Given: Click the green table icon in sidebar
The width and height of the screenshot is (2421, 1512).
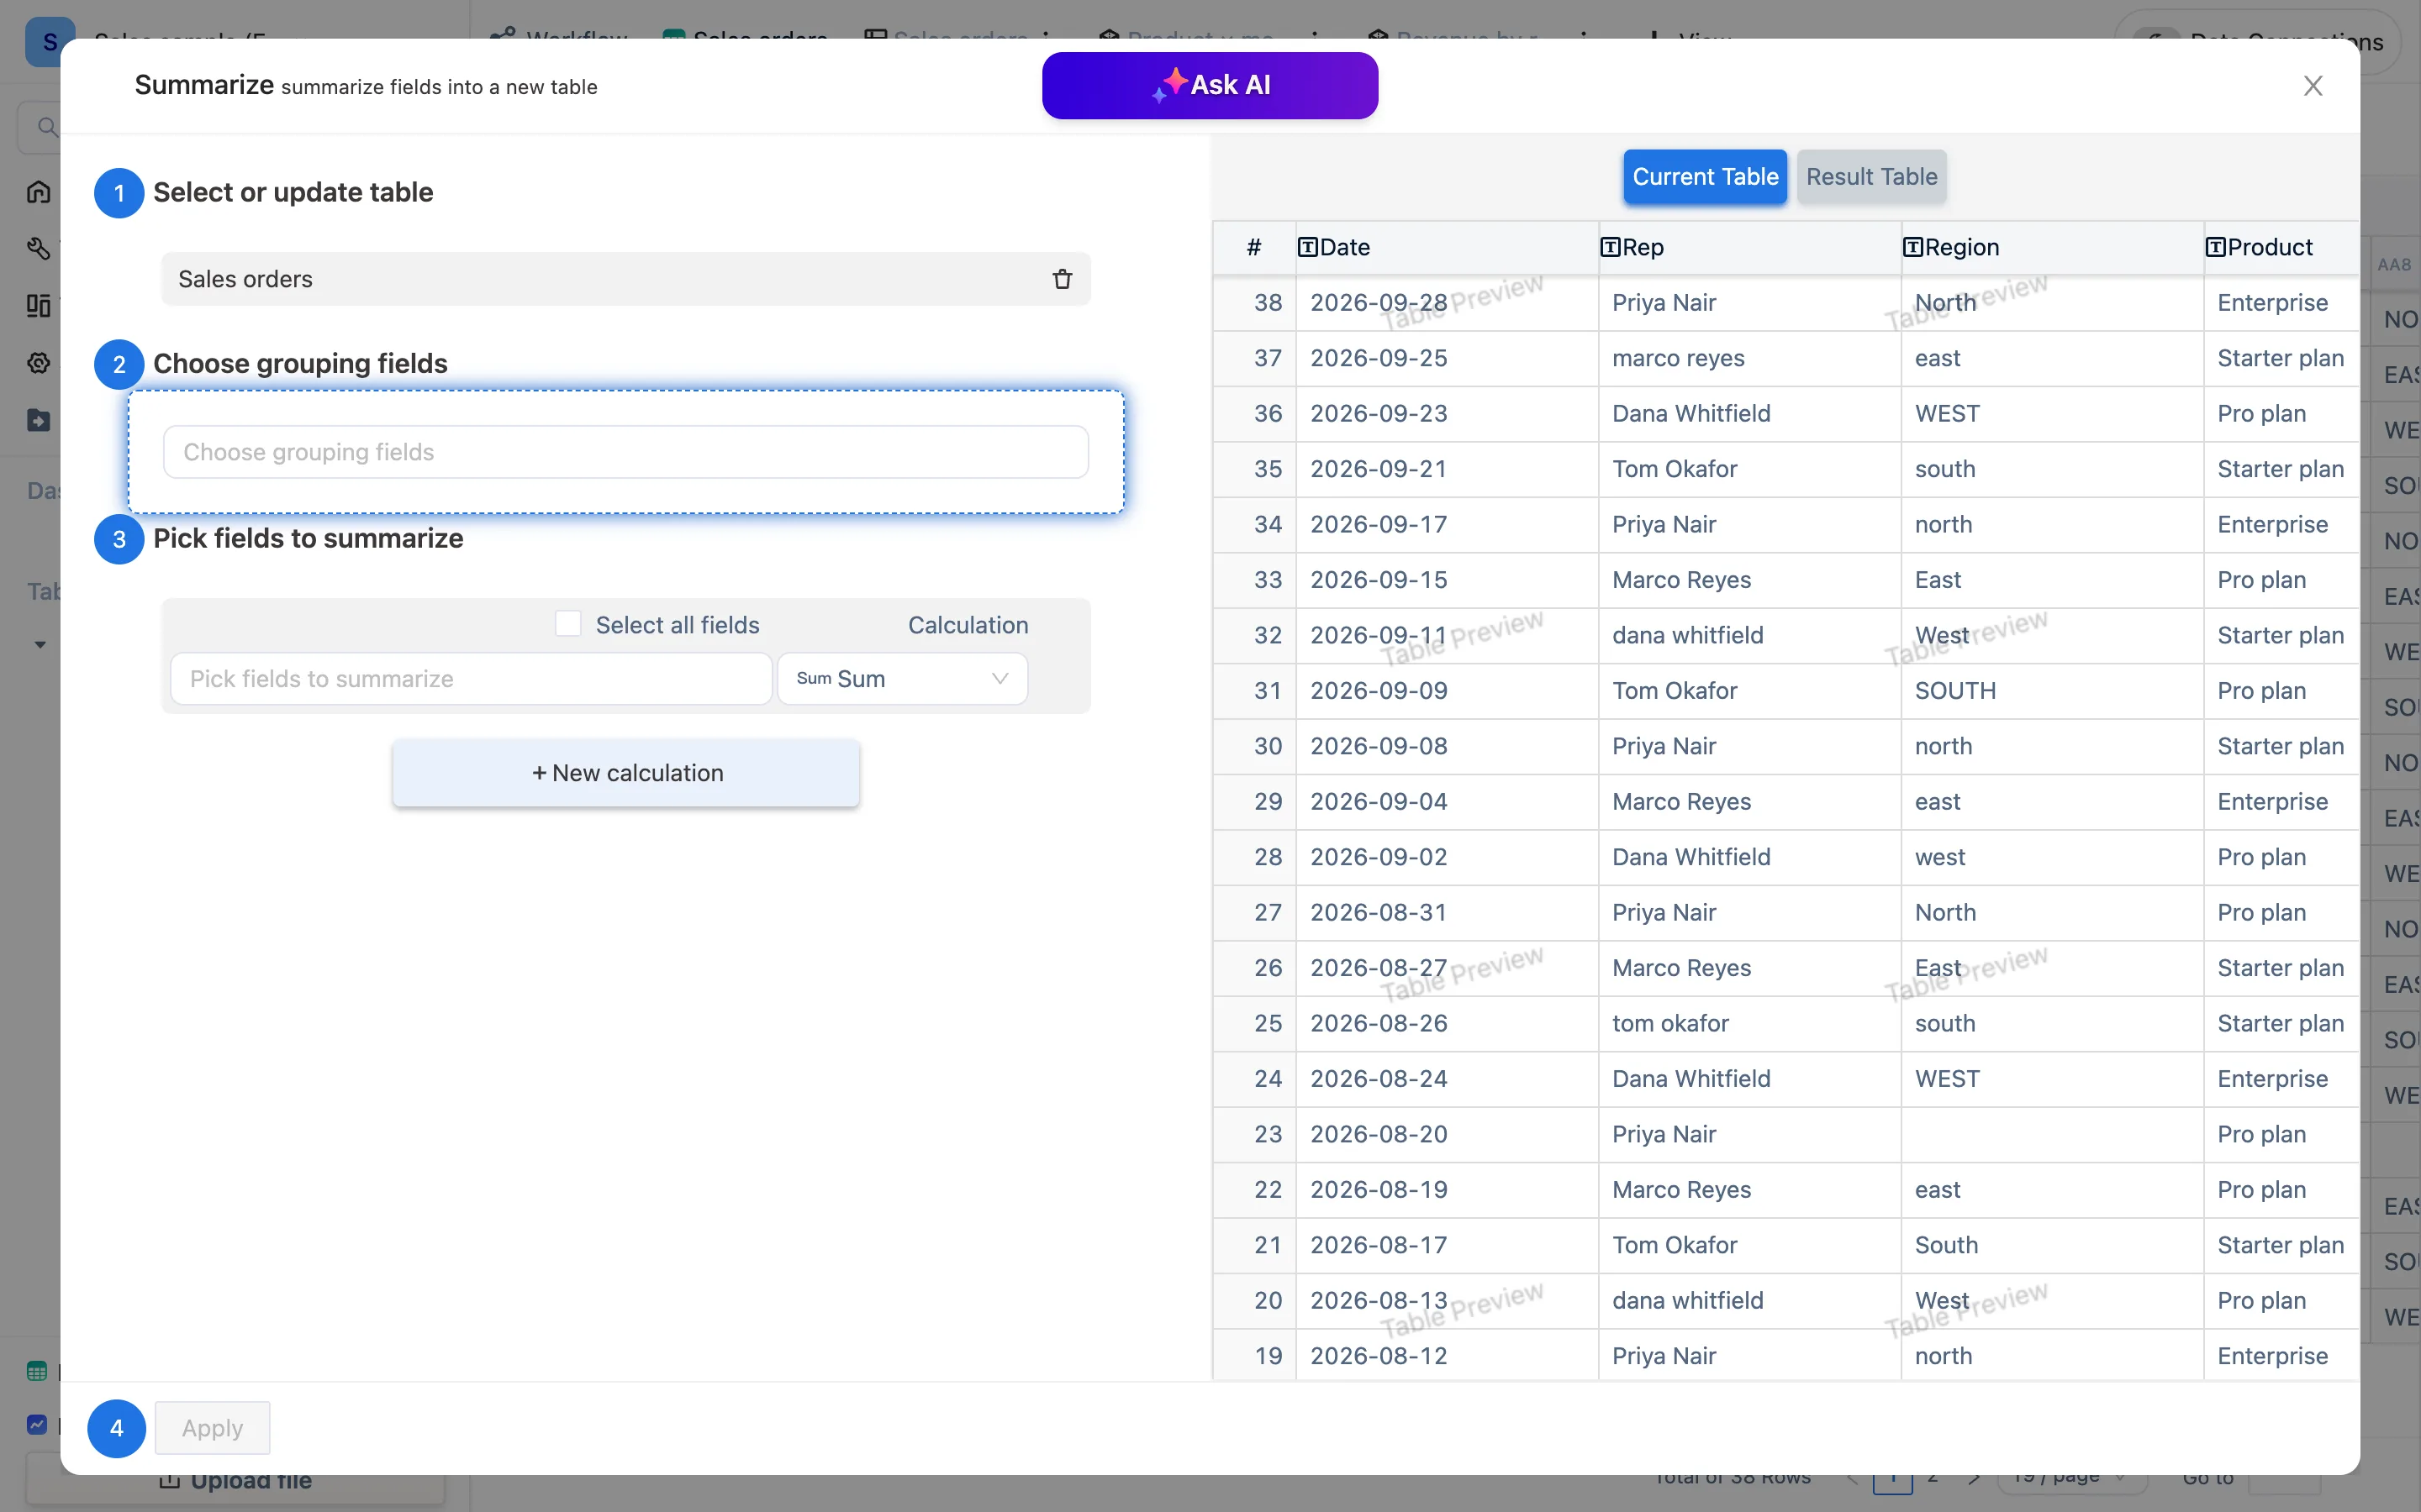Looking at the screenshot, I should (37, 1371).
